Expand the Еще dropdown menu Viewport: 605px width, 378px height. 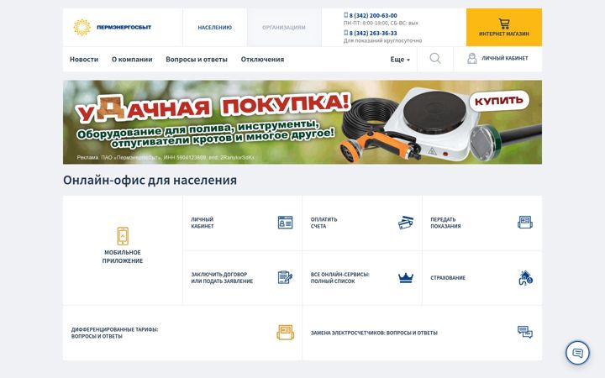tap(400, 60)
